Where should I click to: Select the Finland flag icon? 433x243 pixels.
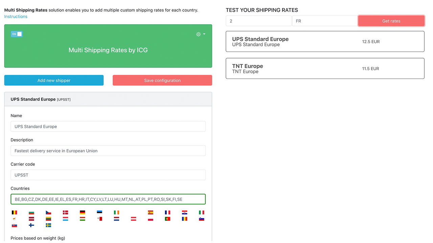pyautogui.click(x=31, y=225)
